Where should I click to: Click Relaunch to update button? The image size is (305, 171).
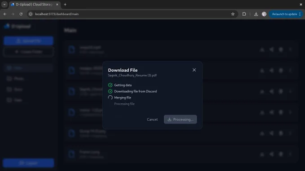coord(284,14)
